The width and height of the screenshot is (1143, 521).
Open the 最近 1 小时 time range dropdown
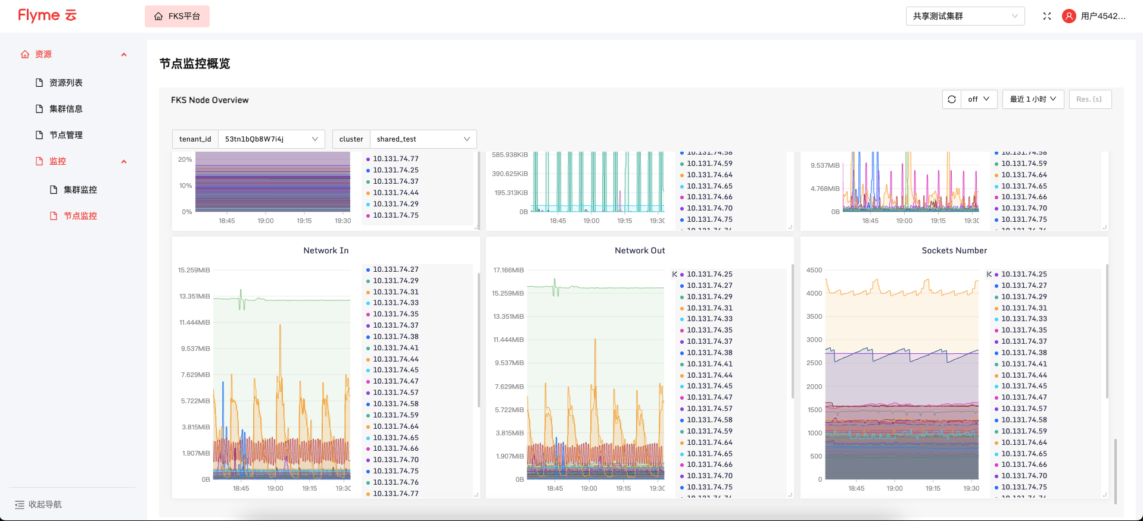(x=1033, y=99)
